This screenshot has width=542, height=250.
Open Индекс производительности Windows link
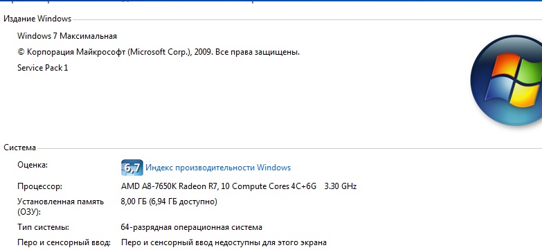pos(218,168)
